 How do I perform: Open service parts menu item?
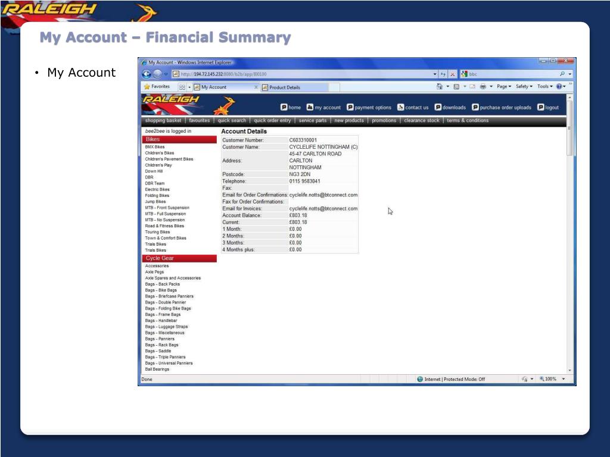point(313,120)
